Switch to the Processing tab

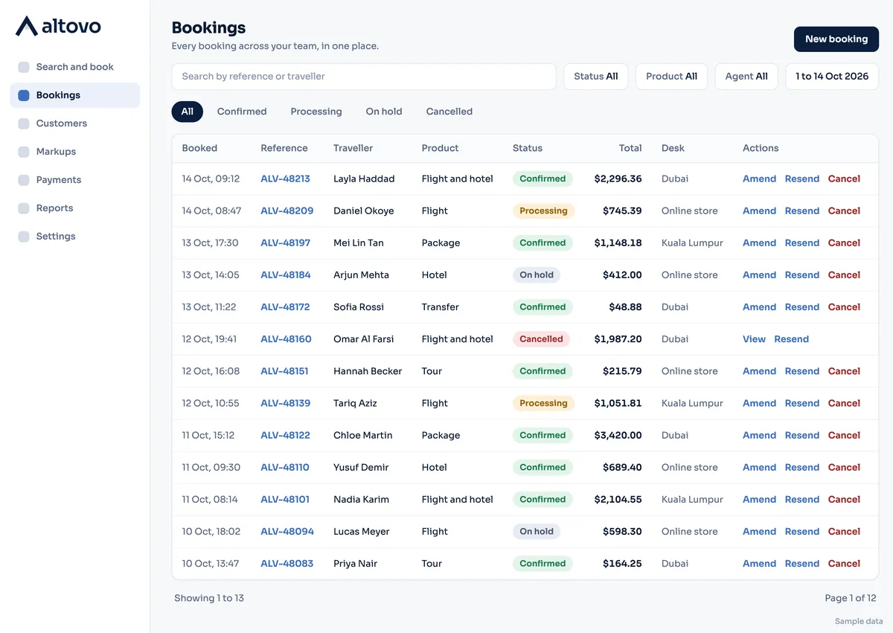tap(316, 112)
